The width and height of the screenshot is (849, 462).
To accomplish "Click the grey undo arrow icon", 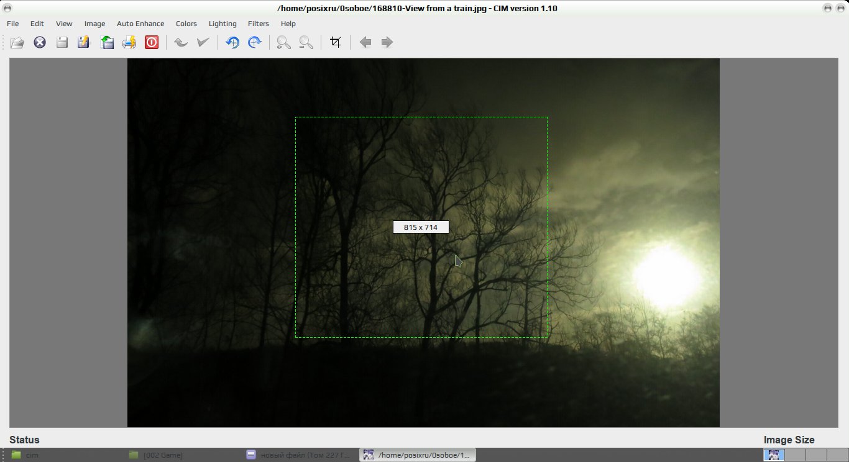I will (181, 42).
